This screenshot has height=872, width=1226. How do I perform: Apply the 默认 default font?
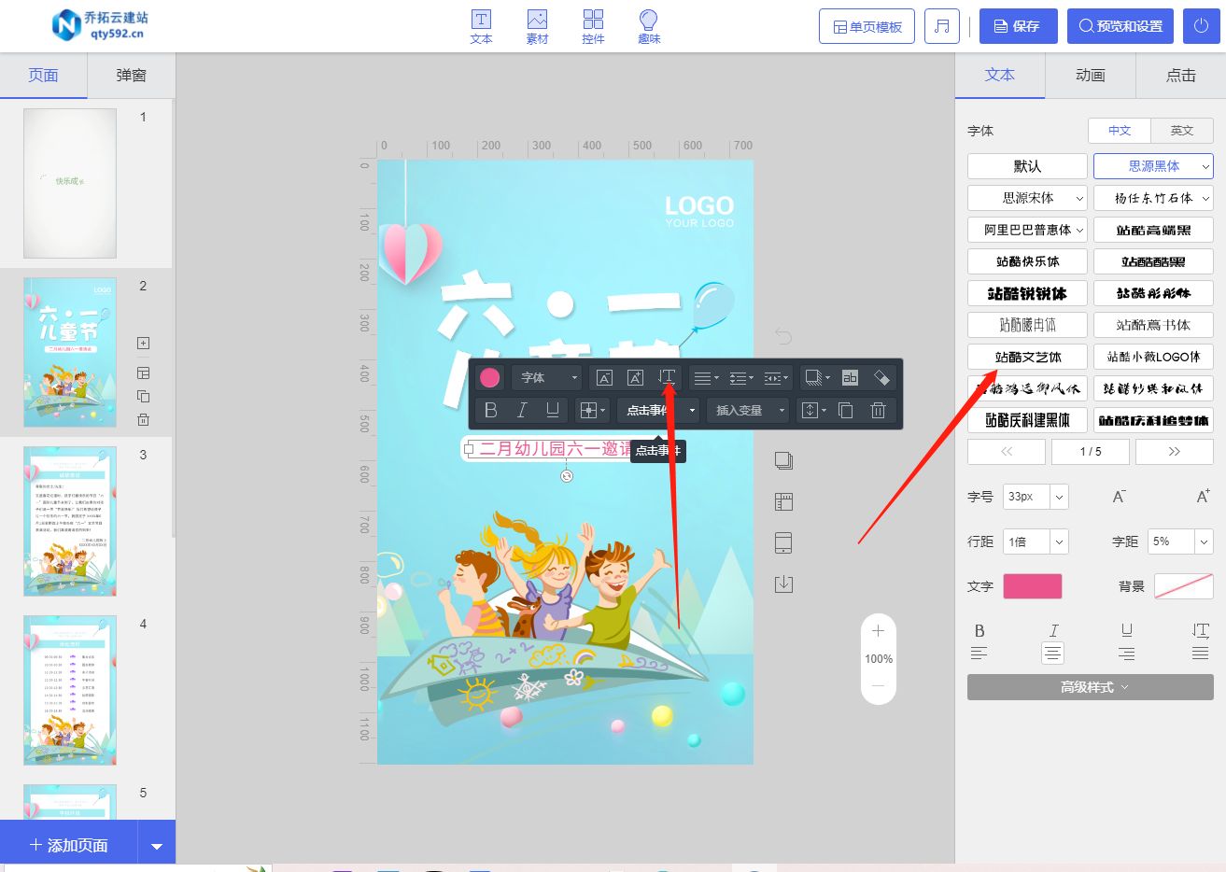[x=1027, y=166]
